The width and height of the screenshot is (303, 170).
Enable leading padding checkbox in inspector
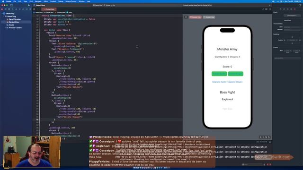[x=285, y=40]
